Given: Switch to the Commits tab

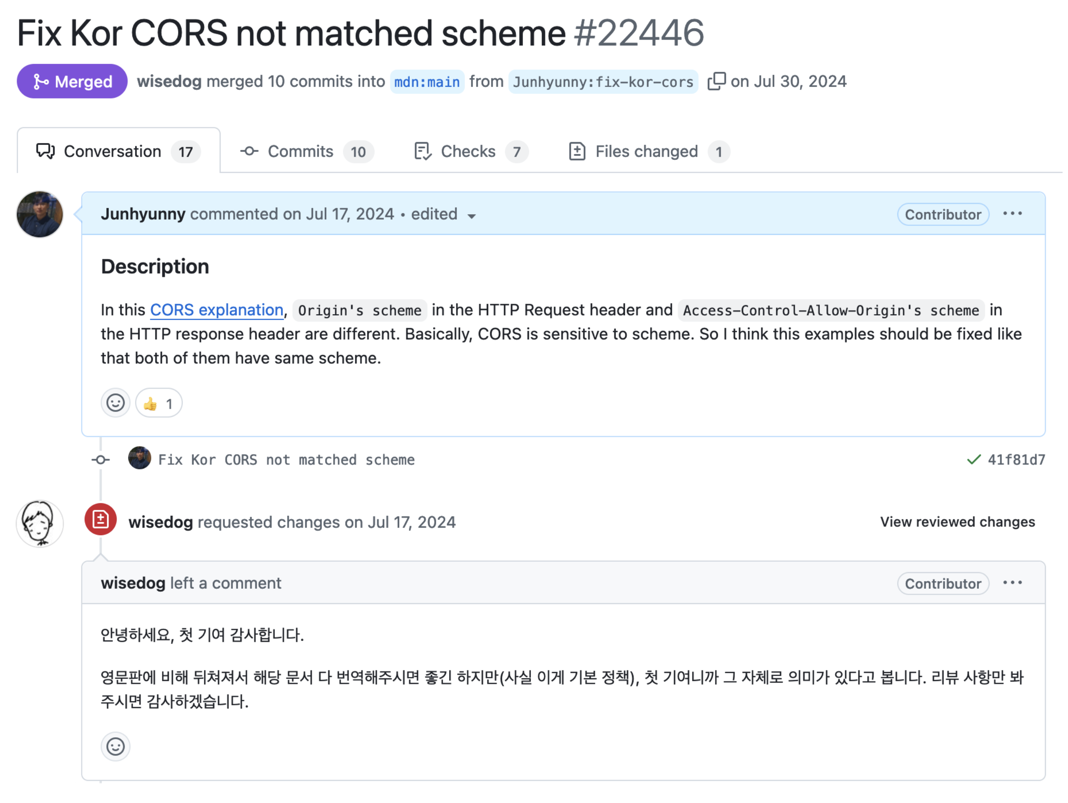Looking at the screenshot, I should click(307, 152).
